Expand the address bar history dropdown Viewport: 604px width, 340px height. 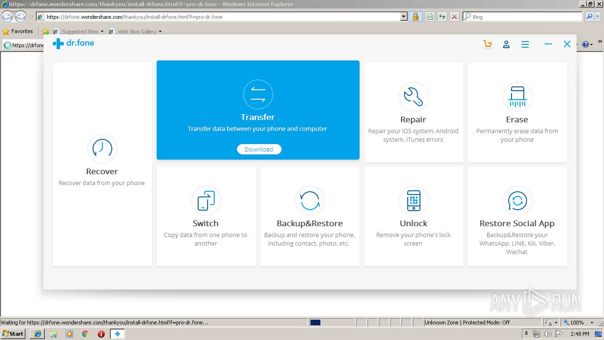click(403, 17)
